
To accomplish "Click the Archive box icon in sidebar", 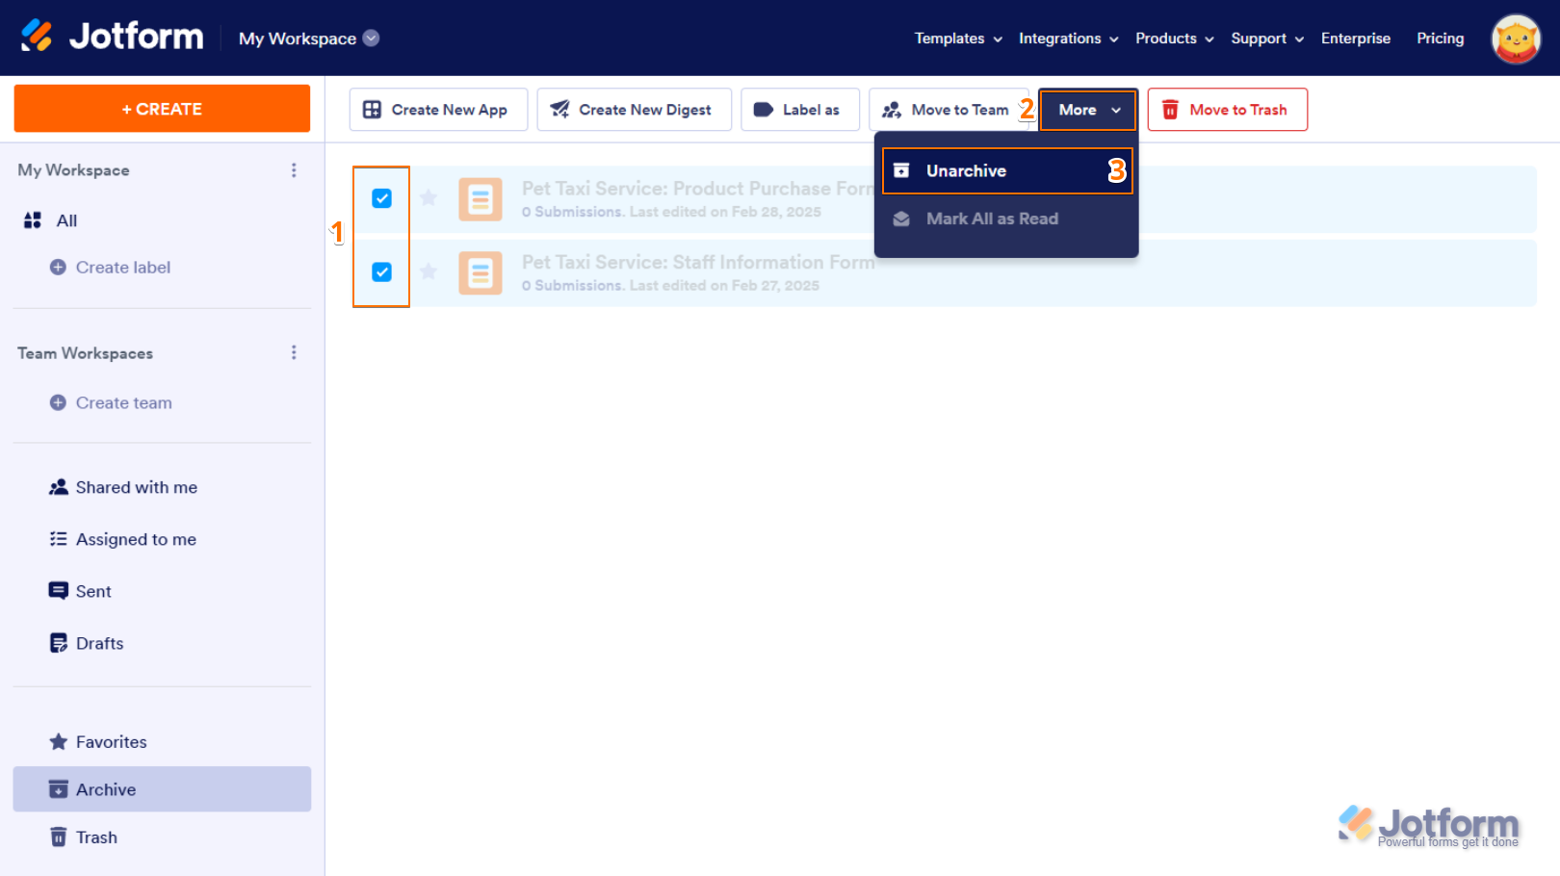I will click(59, 789).
